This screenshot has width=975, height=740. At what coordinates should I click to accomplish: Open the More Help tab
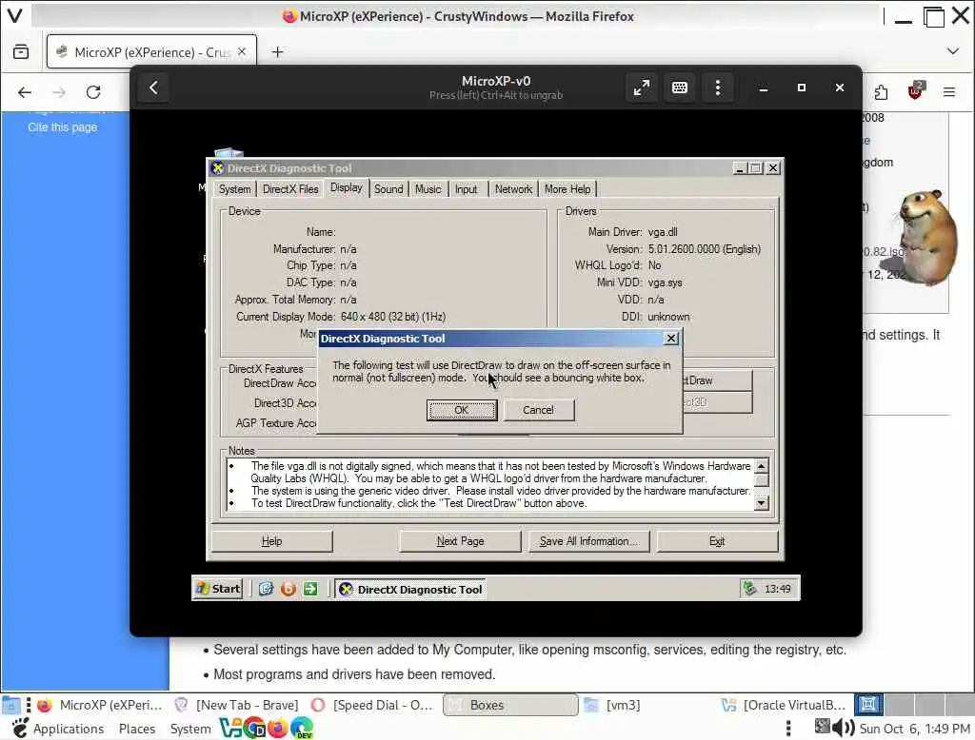click(567, 189)
